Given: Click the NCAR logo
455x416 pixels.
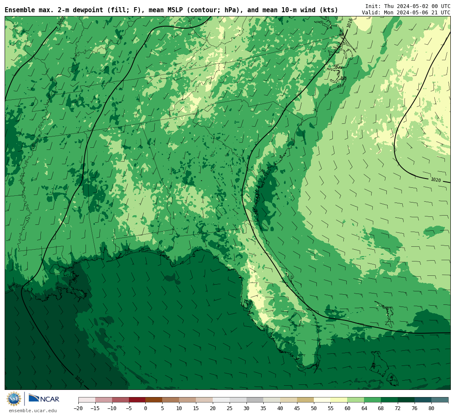Looking at the screenshot, I should click(x=44, y=399).
